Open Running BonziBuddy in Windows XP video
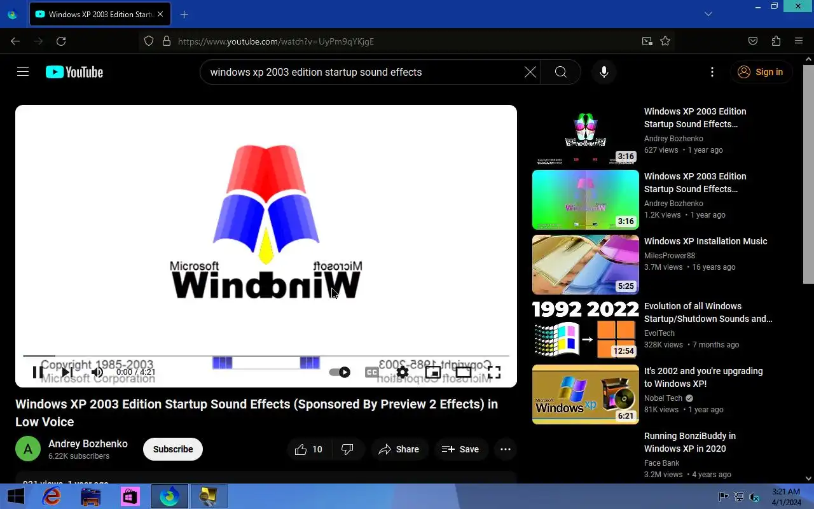 point(690,442)
